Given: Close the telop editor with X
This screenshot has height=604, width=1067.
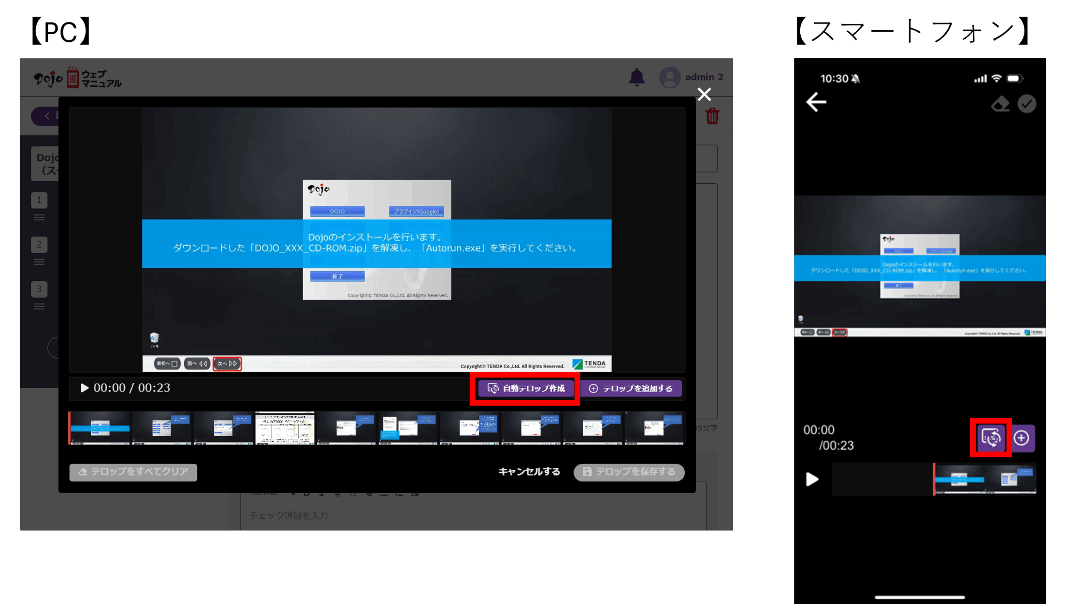Looking at the screenshot, I should 704,95.
